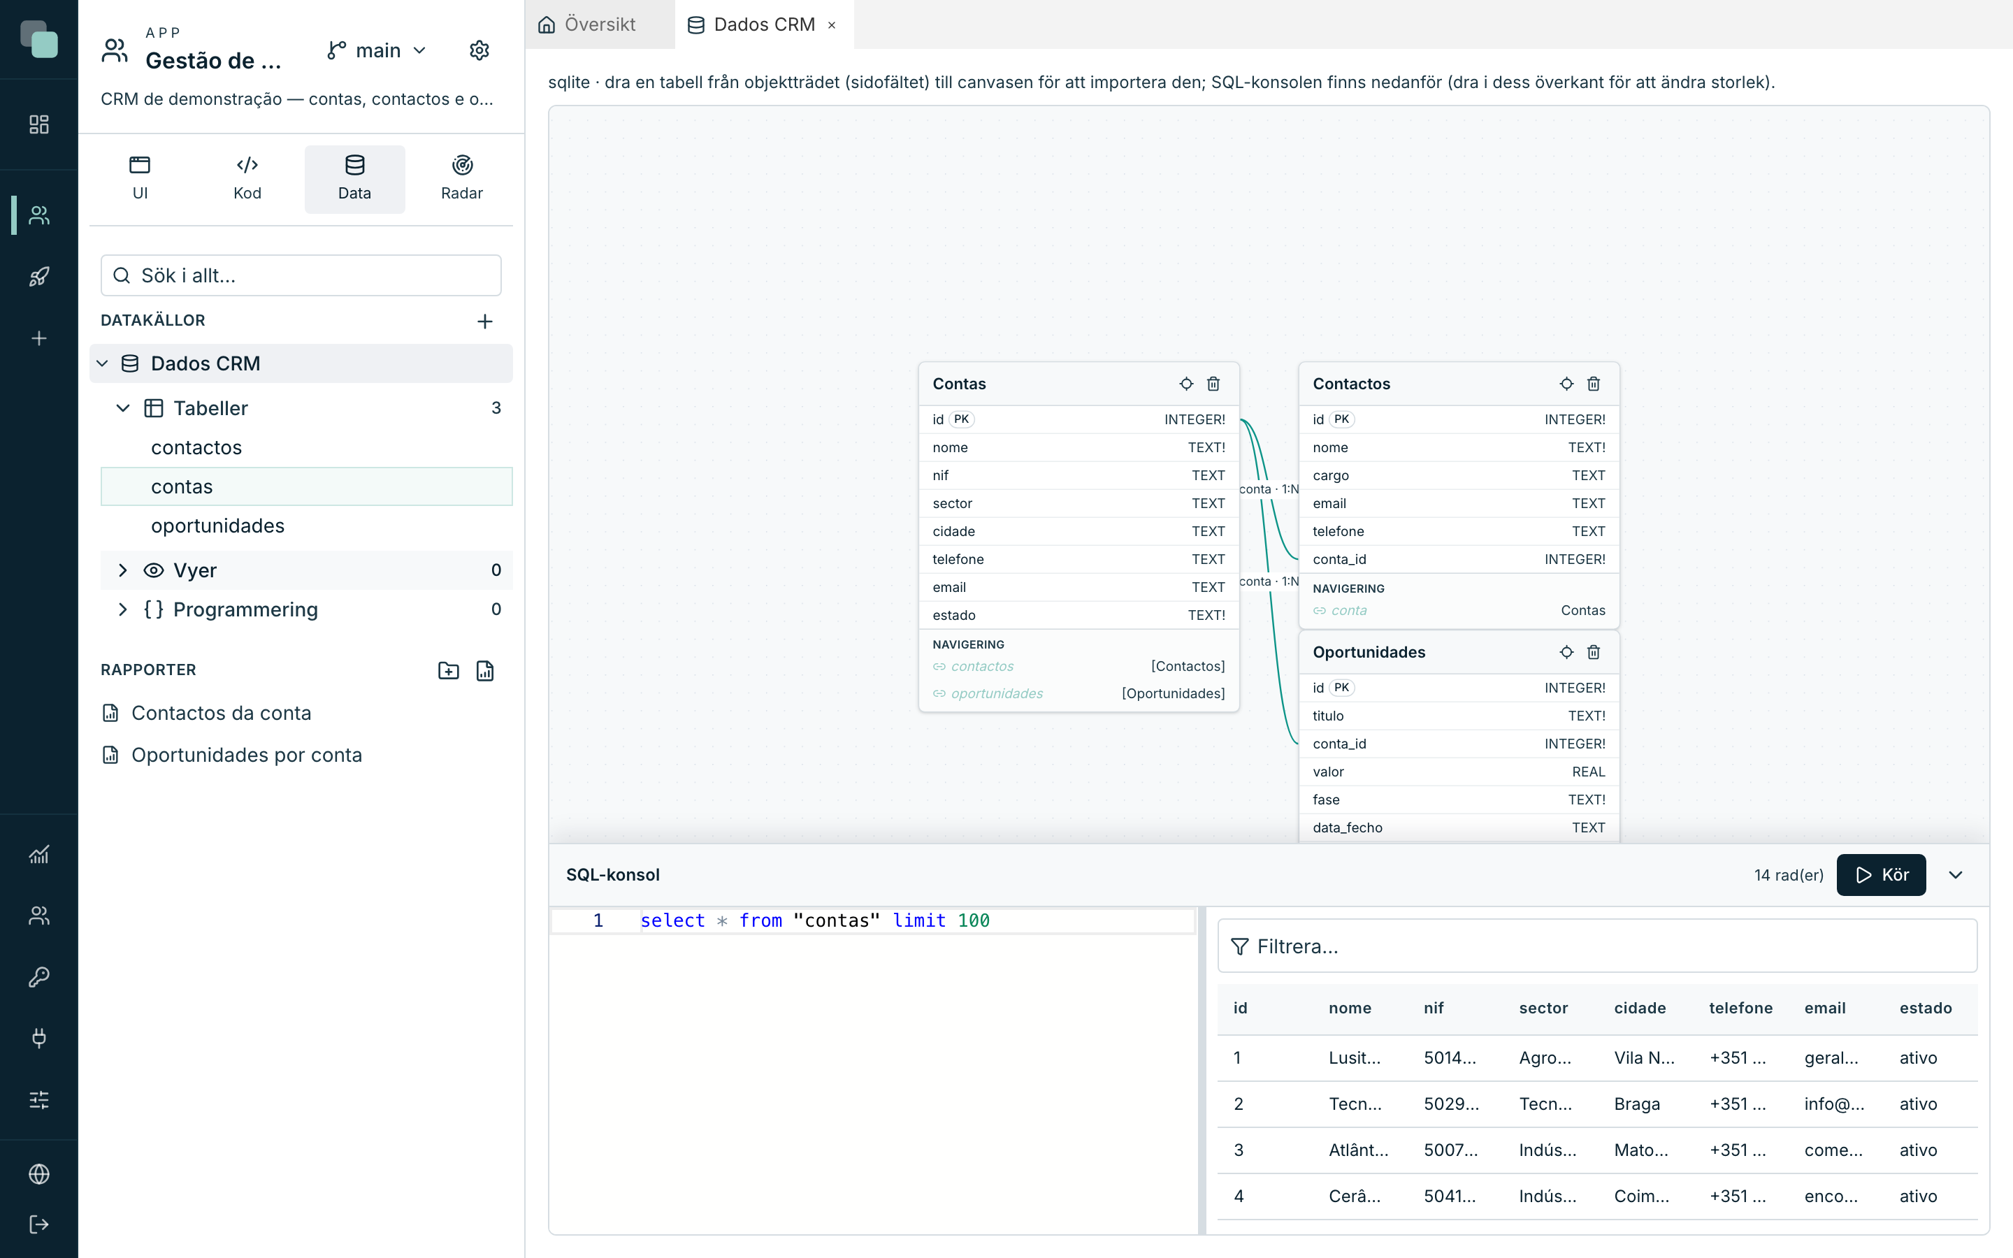Viewport: 2013px width, 1258px height.
Task: Sort results by the nome column header
Action: [x=1349, y=1008]
